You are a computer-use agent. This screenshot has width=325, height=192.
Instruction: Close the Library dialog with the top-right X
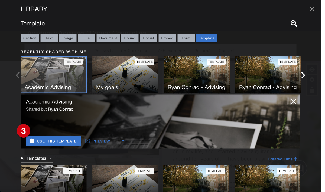(x=312, y=9)
